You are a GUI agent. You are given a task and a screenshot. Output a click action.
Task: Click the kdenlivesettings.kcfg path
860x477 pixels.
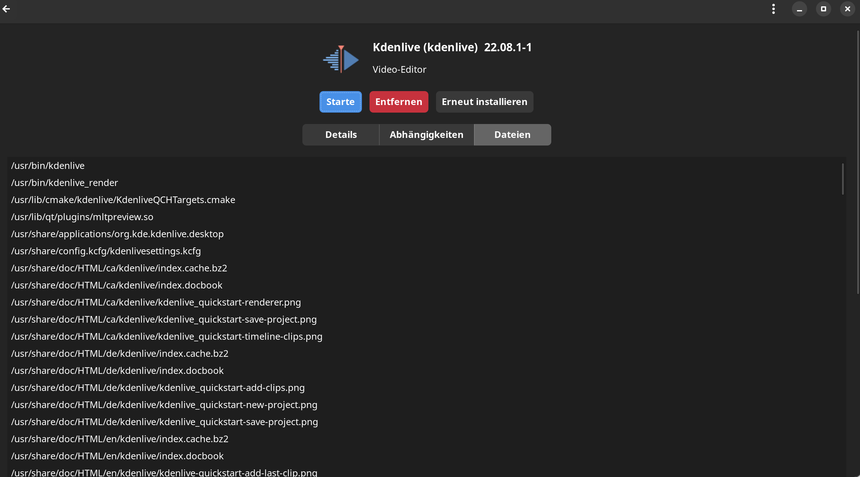coord(106,251)
